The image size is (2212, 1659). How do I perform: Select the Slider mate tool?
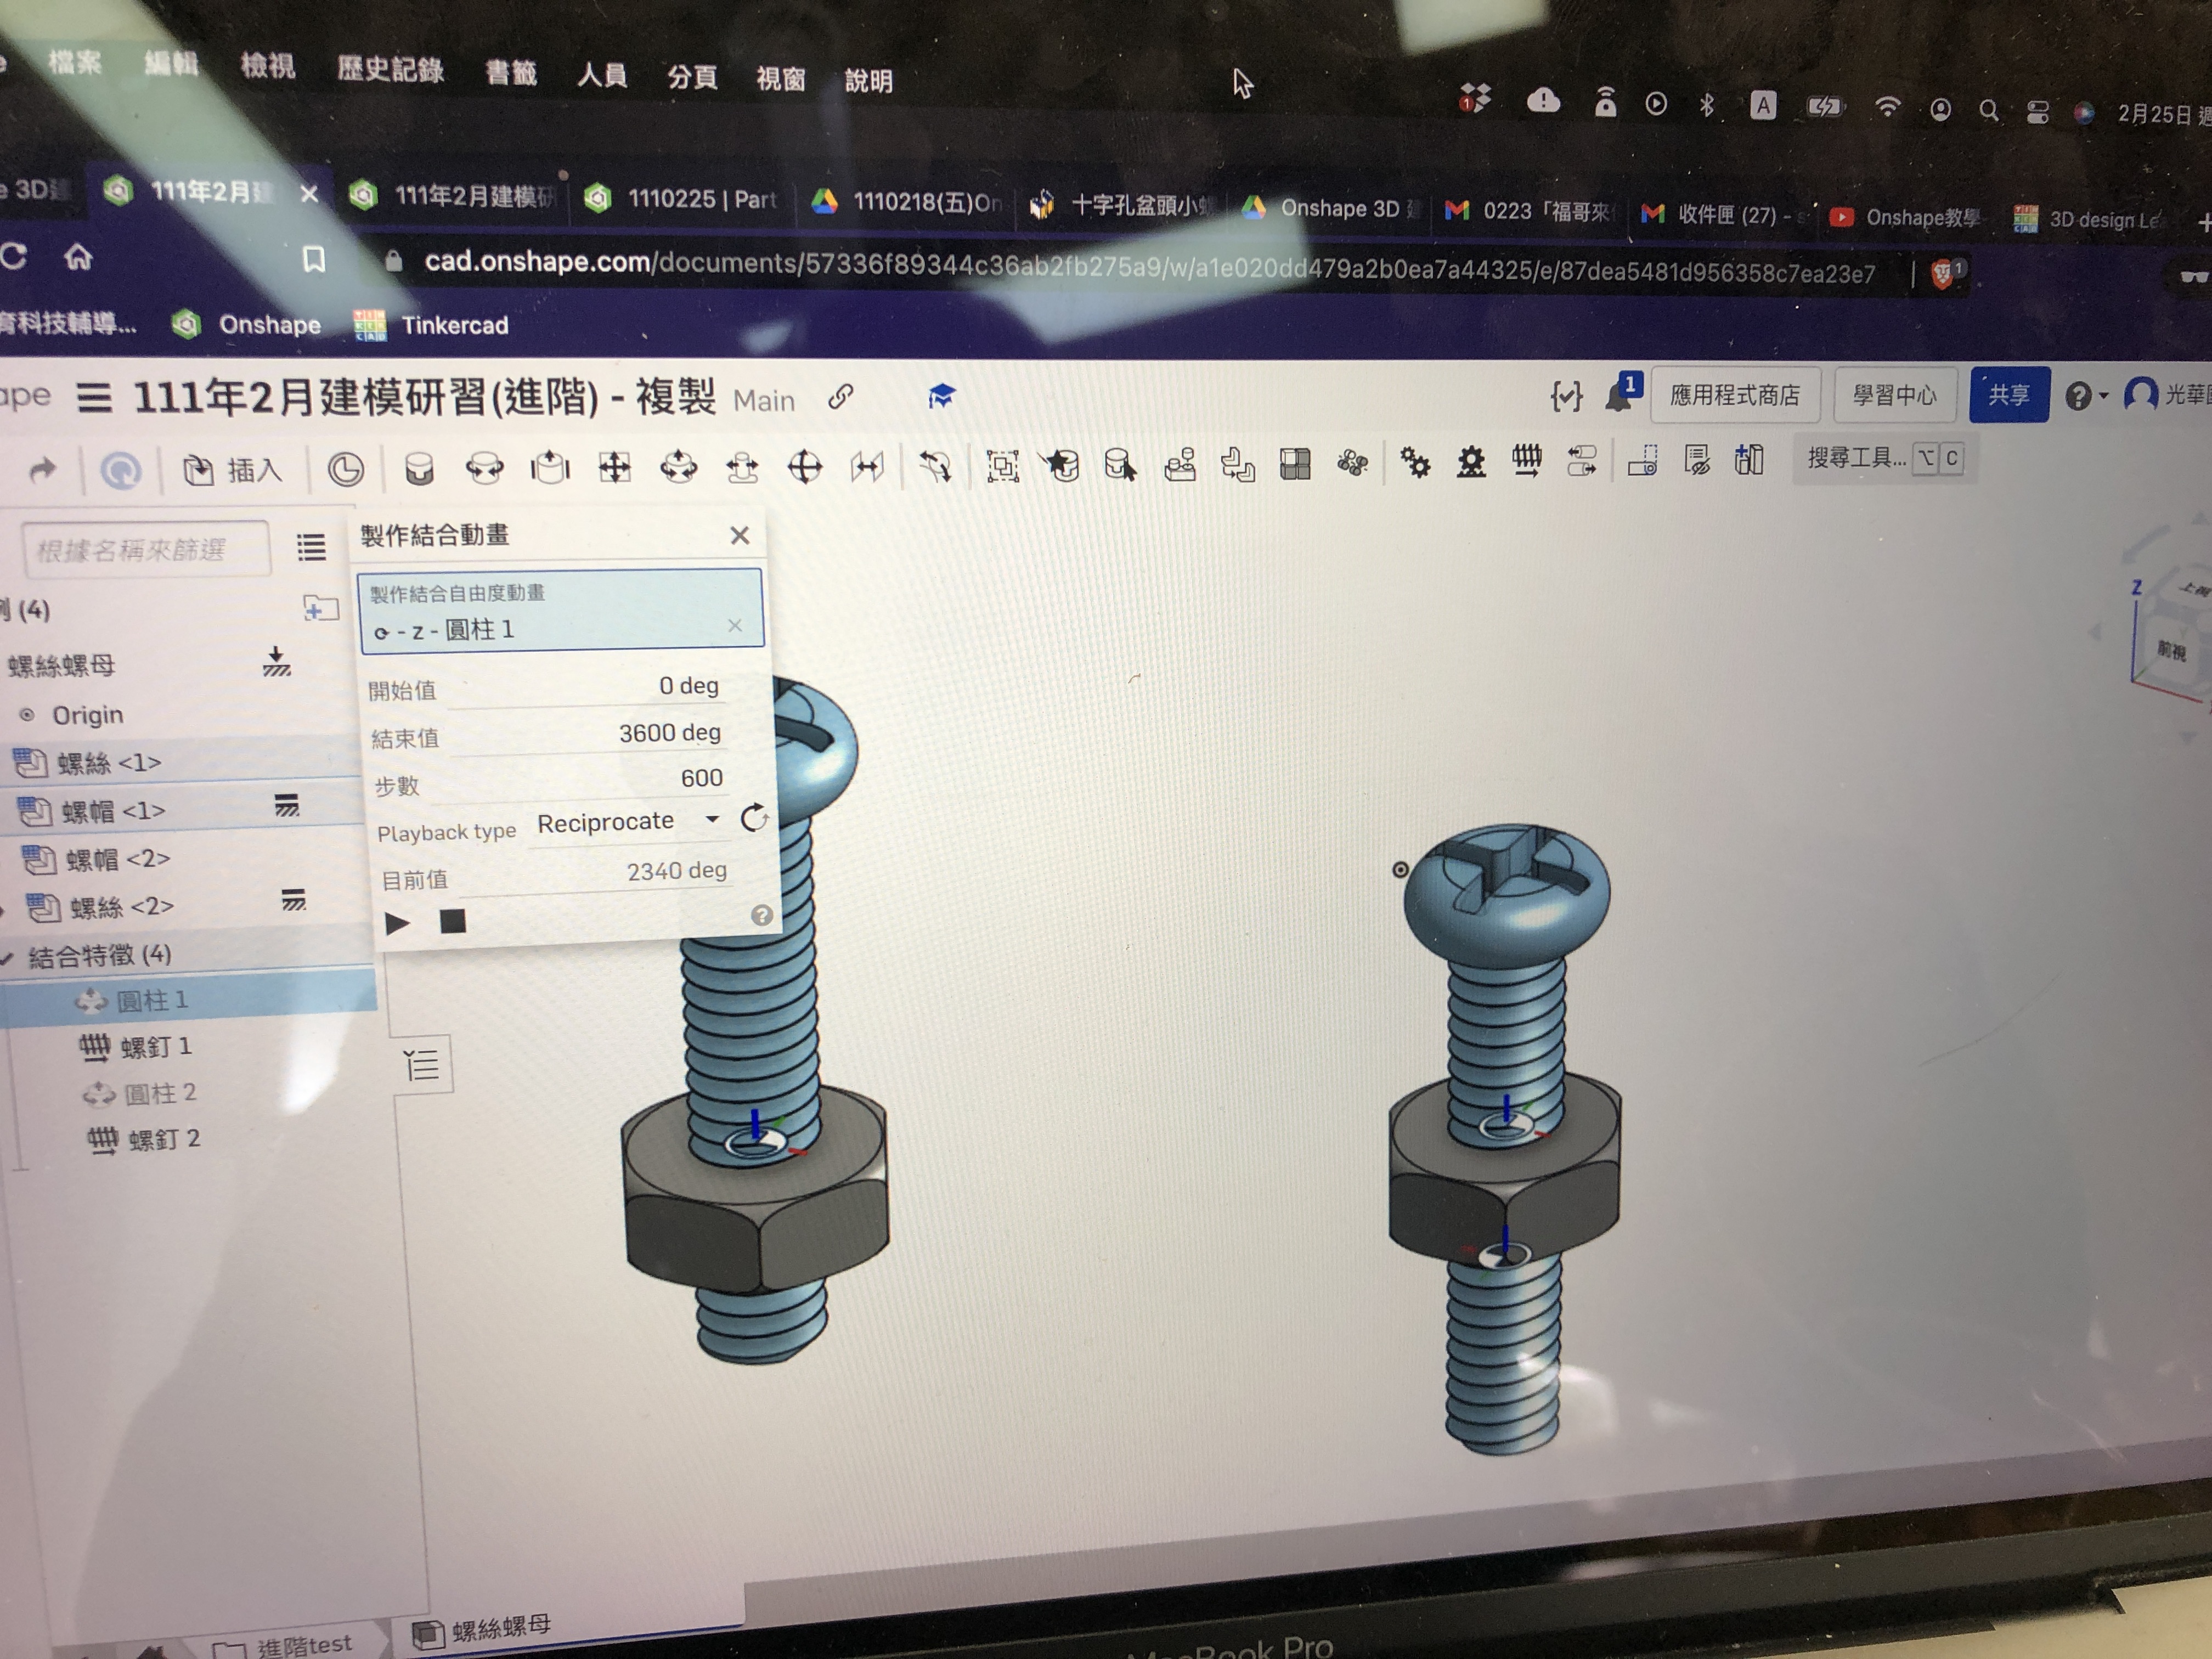coord(549,467)
